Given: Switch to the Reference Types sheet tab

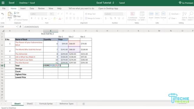Looking at the screenshot, I should click(x=66, y=104).
